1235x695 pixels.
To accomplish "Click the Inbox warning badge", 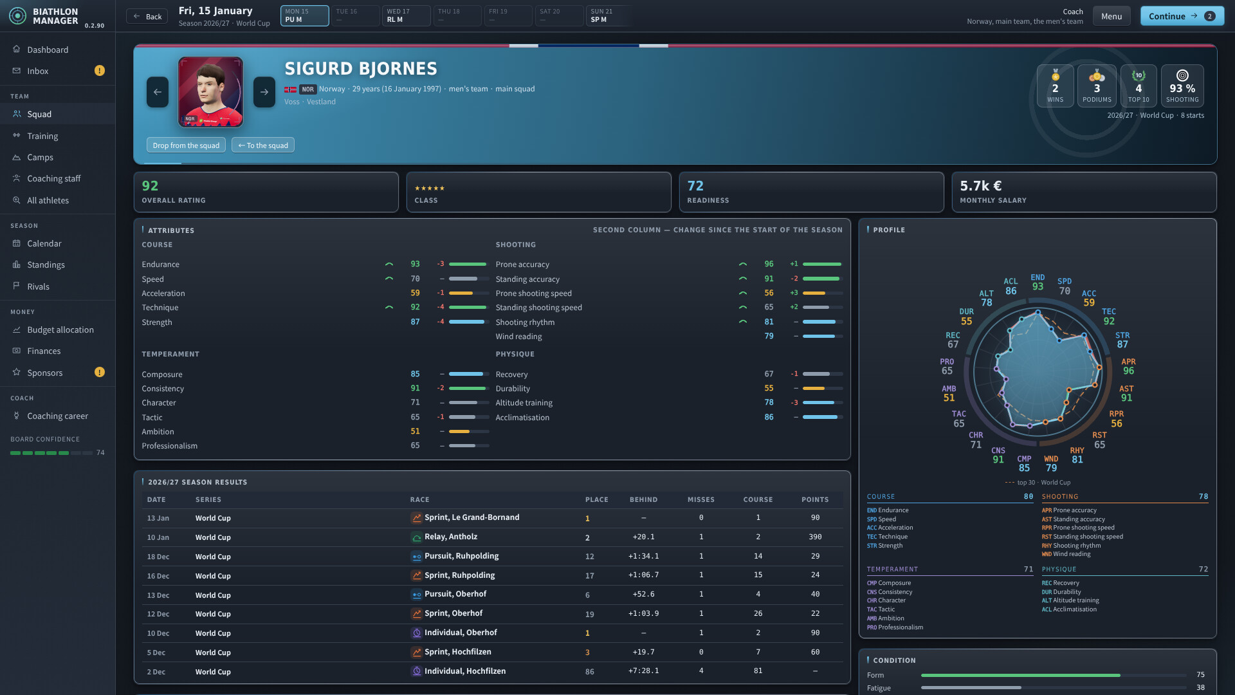I will click(x=100, y=71).
